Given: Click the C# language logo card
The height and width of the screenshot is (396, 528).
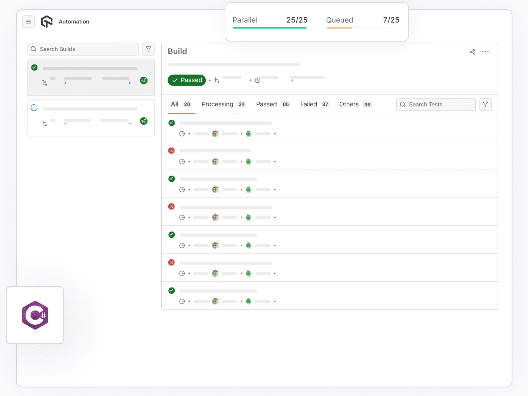Looking at the screenshot, I should (x=35, y=315).
